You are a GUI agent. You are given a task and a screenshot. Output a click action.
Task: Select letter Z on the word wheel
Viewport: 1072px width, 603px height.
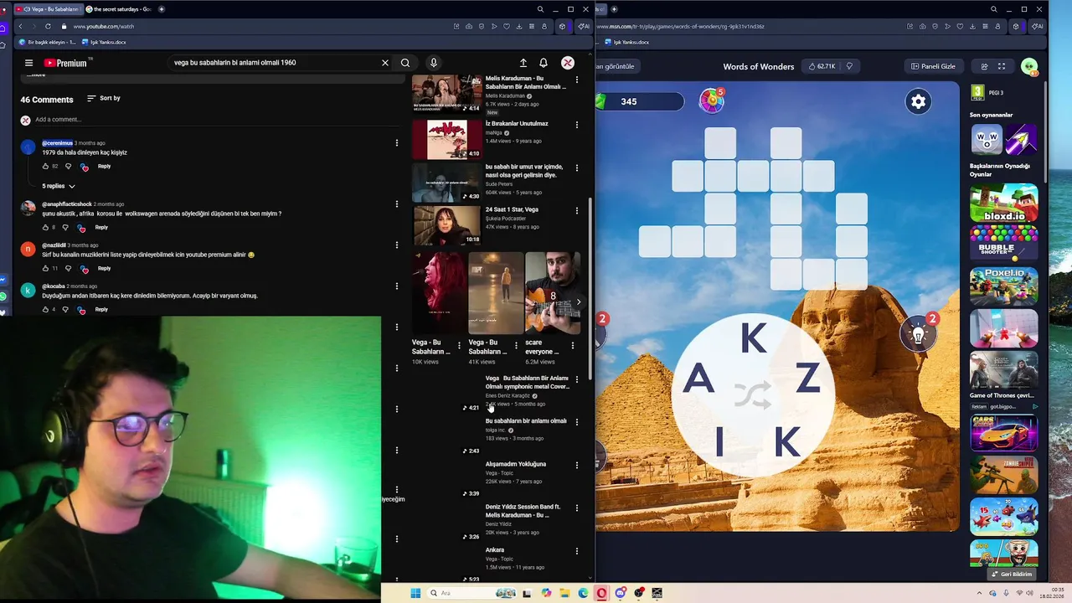point(807,379)
